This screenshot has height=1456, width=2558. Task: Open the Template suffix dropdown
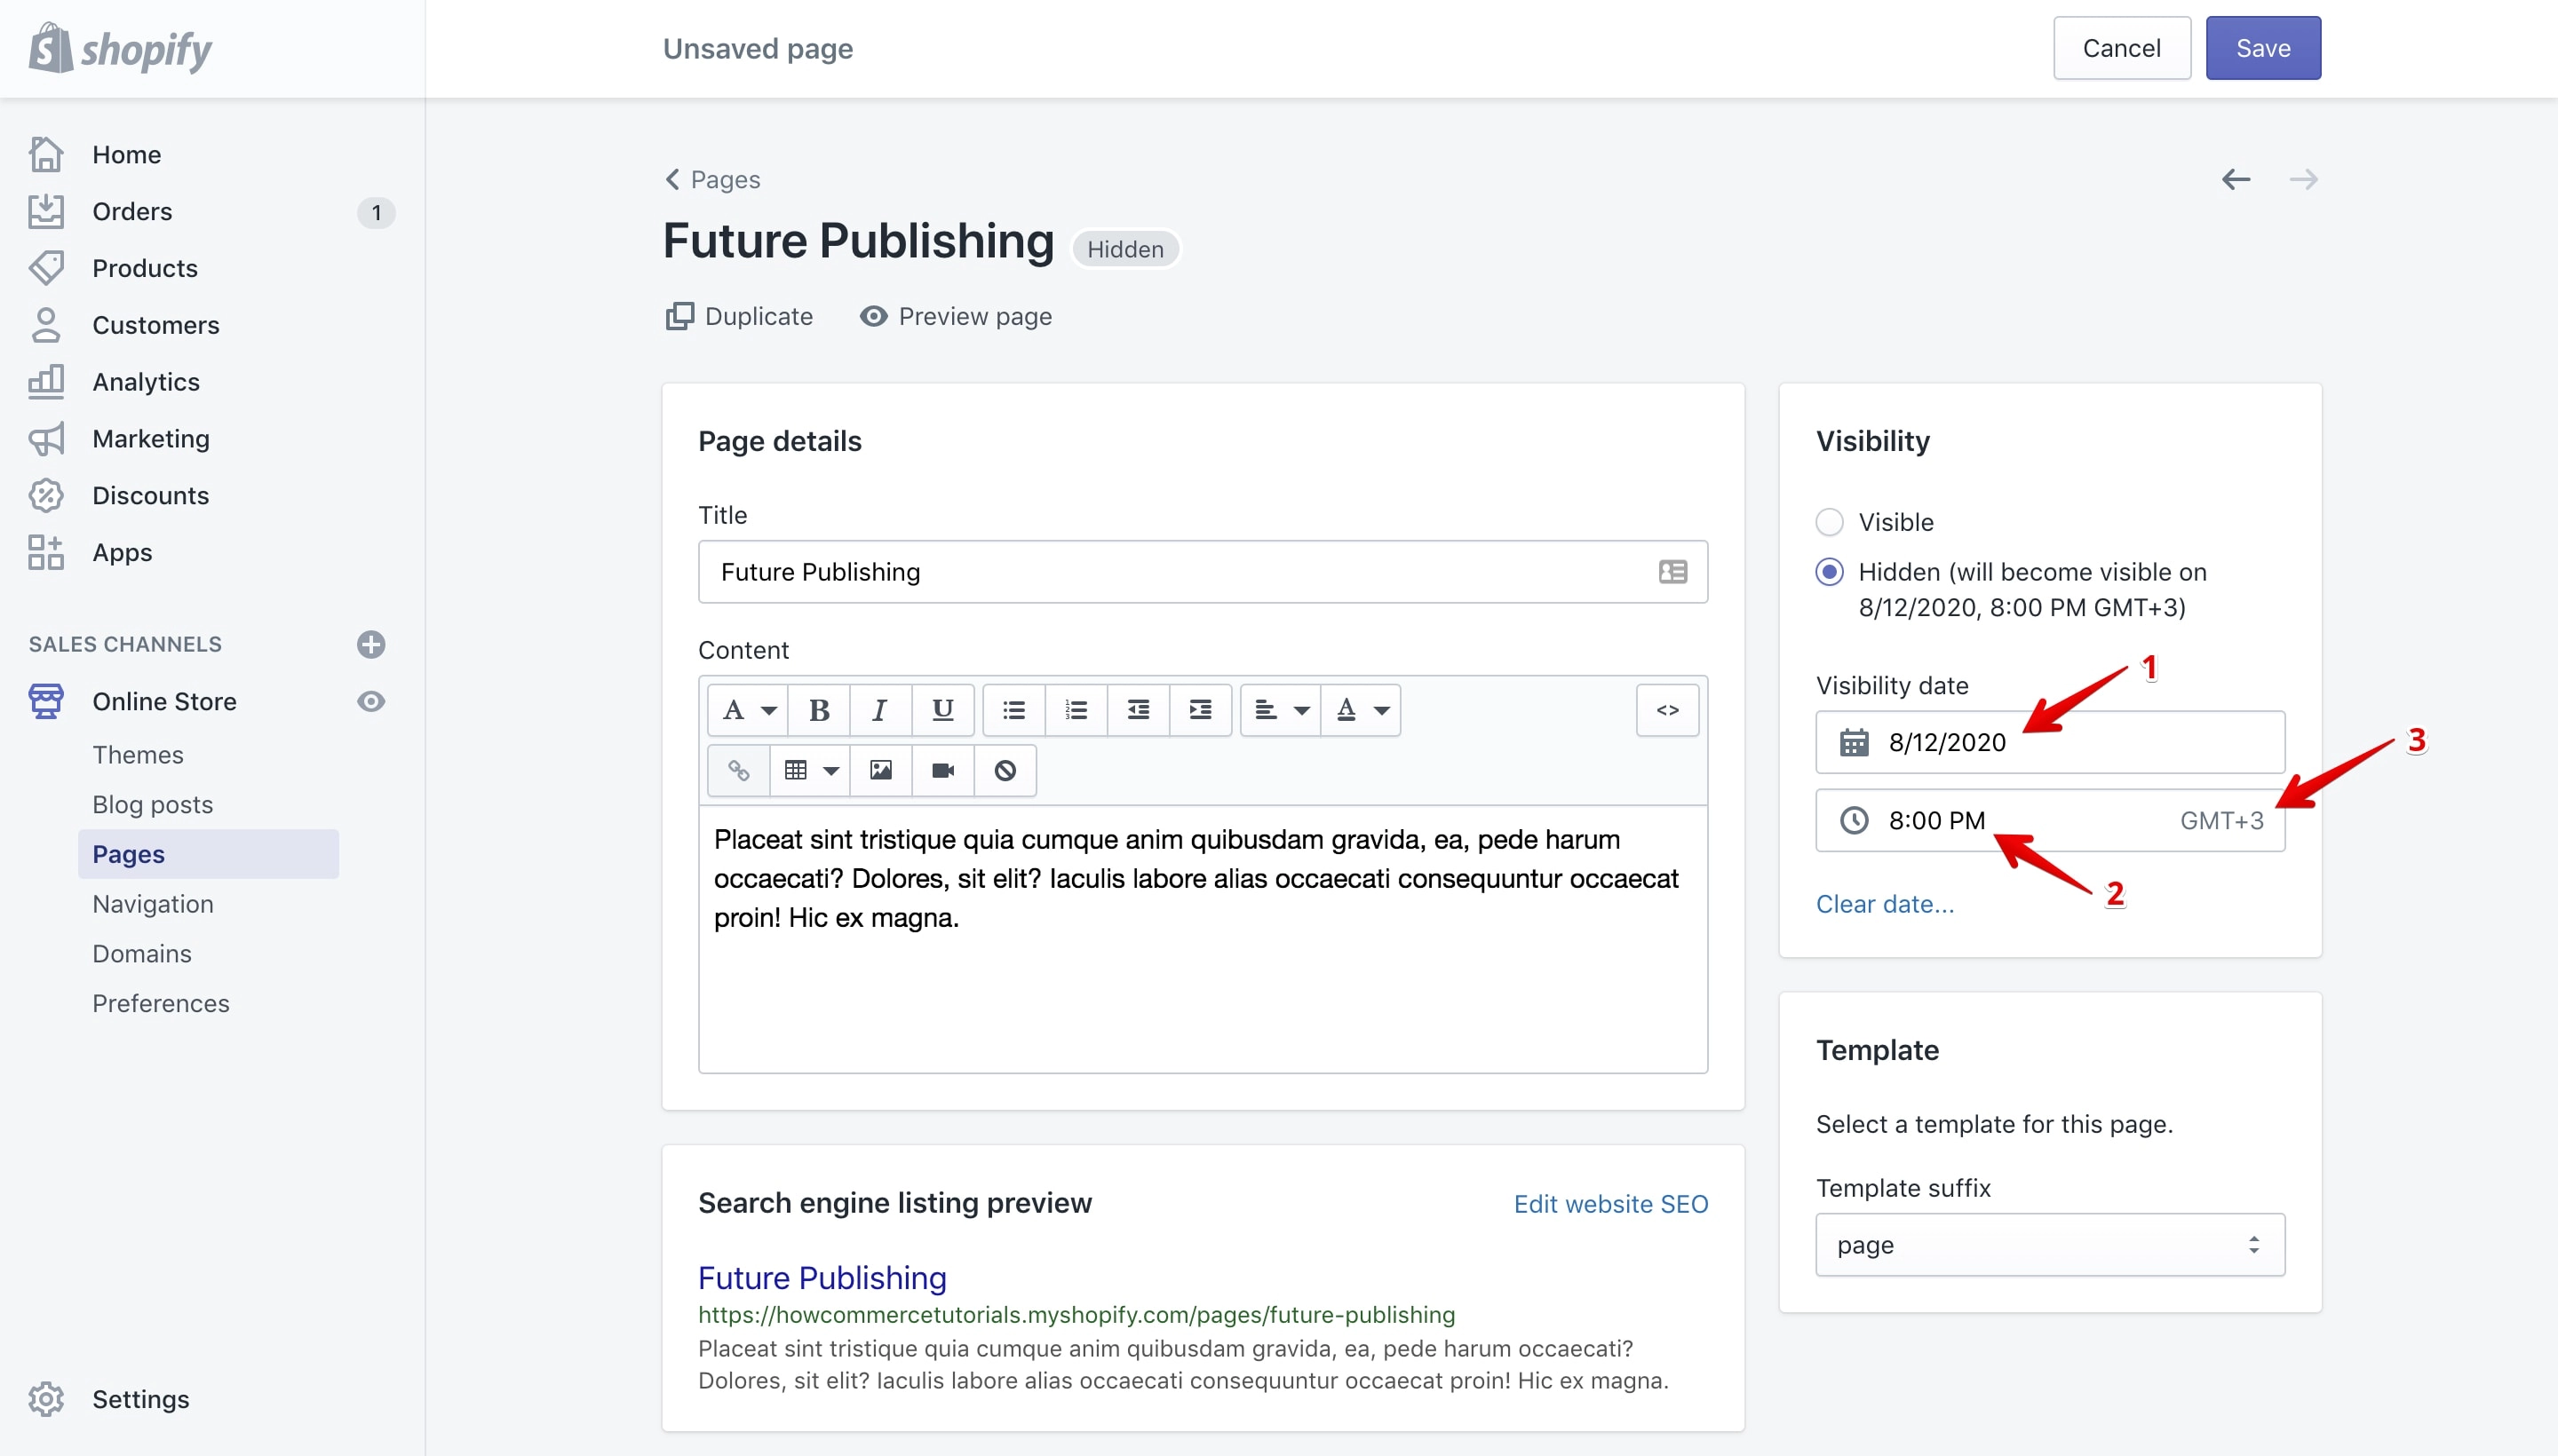click(x=2050, y=1245)
